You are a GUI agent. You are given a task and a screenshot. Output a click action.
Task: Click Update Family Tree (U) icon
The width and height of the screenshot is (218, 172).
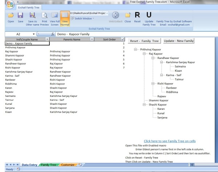(x=149, y=16)
